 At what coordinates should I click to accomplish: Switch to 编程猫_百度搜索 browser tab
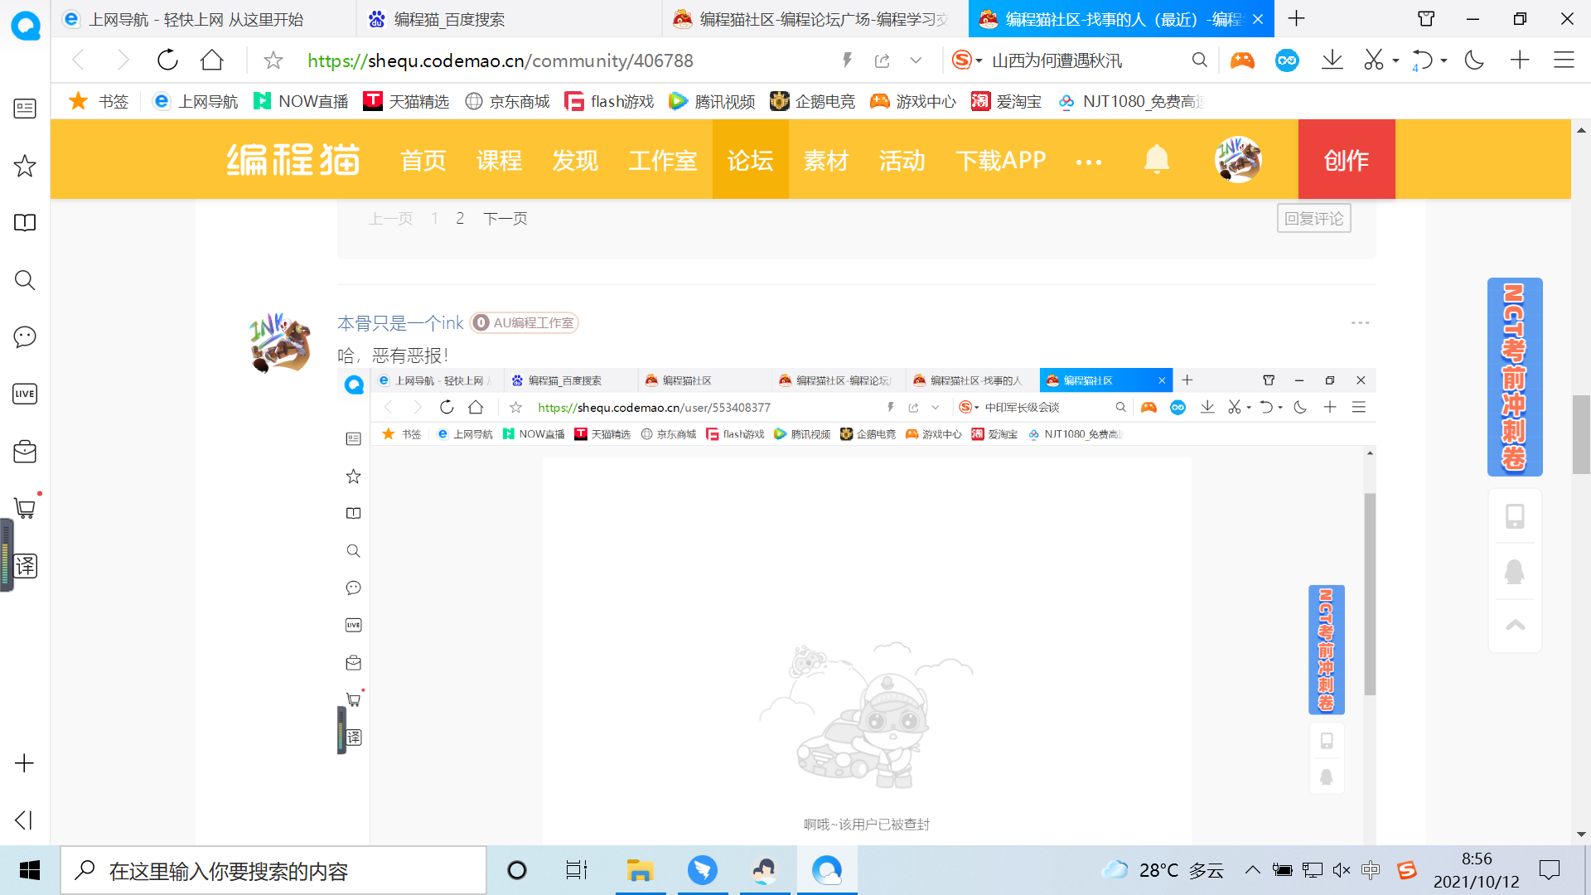pos(509,19)
